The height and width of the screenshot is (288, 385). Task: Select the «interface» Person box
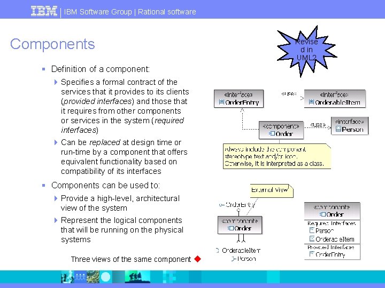[350, 126]
